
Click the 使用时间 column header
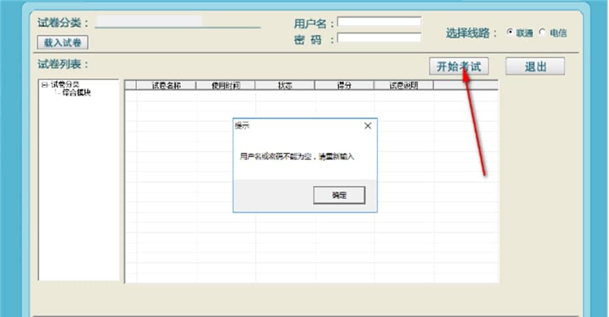(x=226, y=85)
